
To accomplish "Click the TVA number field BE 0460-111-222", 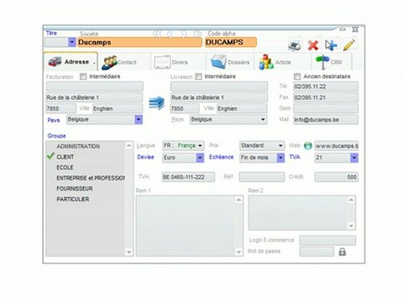I will pos(188,177).
